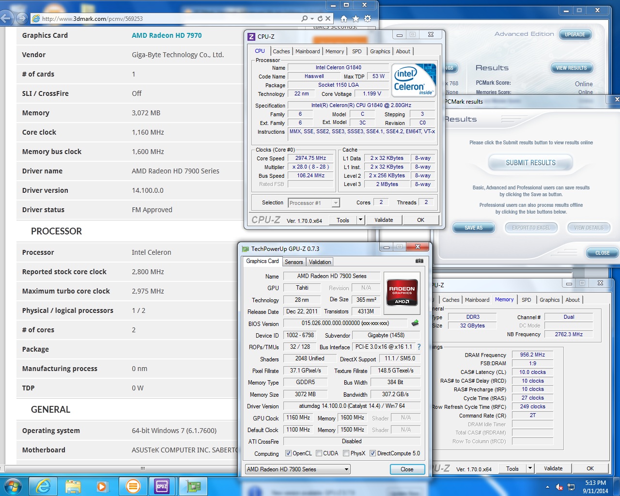Click the UPGRADE button in PCMark
Viewport: 620px width, 496px height.
[575, 34]
